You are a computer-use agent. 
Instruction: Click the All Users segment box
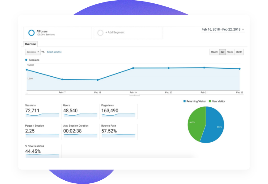(x=58, y=33)
